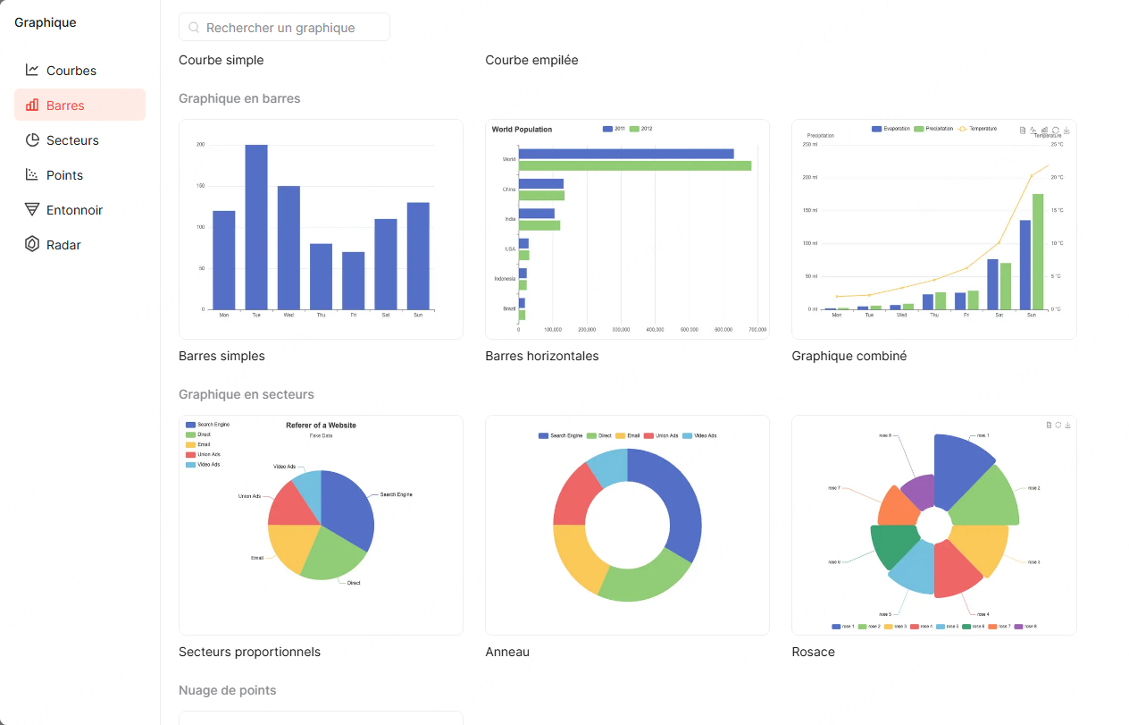Viewport: 1129px width, 725px height.
Task: Open the Barres simples chart thumbnail
Action: coord(321,230)
